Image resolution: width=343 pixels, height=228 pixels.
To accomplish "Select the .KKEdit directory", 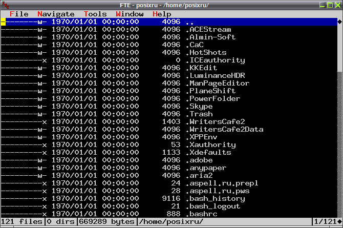I will [169, 68].
